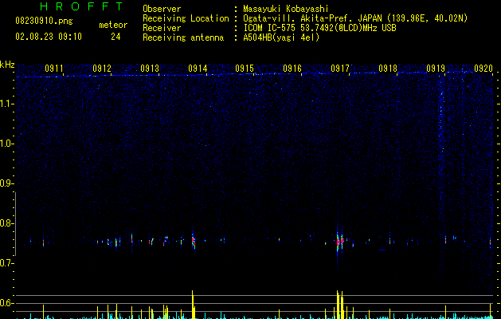Click the 0920 time marker
The image size is (501, 319).
pyautogui.click(x=483, y=69)
